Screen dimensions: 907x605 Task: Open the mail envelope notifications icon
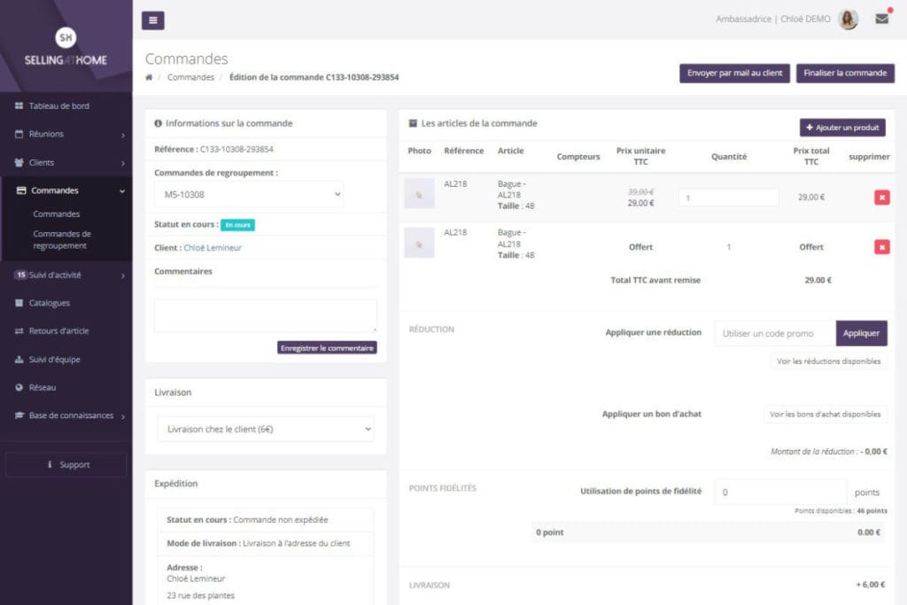coord(881,19)
